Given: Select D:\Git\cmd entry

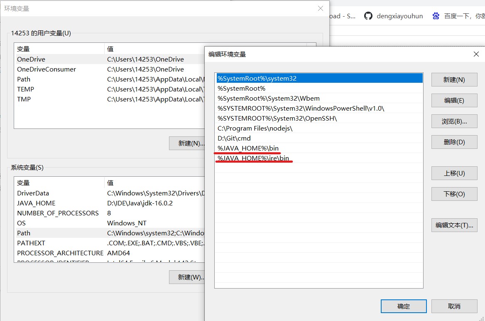Looking at the screenshot, I should pyautogui.click(x=319, y=138).
